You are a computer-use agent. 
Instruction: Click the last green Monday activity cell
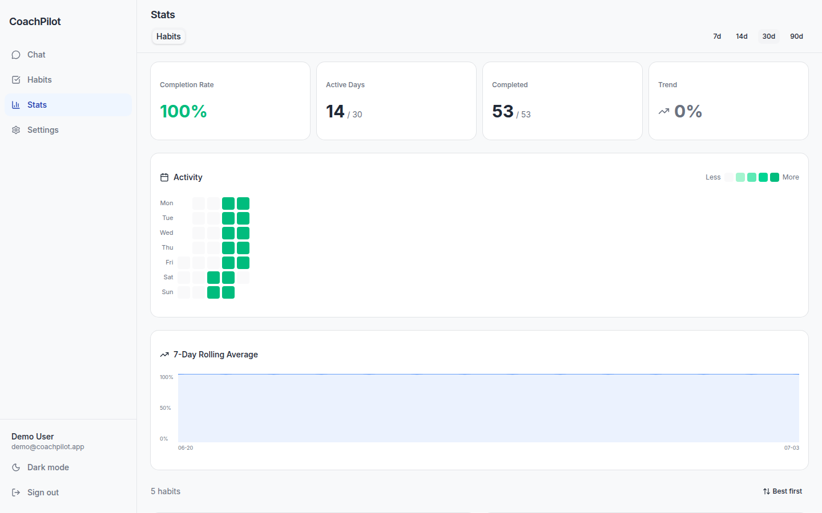(x=243, y=203)
